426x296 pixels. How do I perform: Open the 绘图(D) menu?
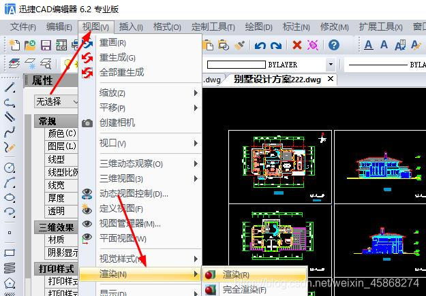pos(258,27)
